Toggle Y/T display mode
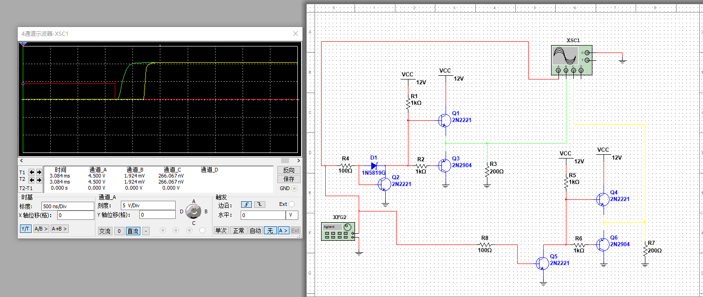Viewport: 703px width, 297px height. pos(26,229)
